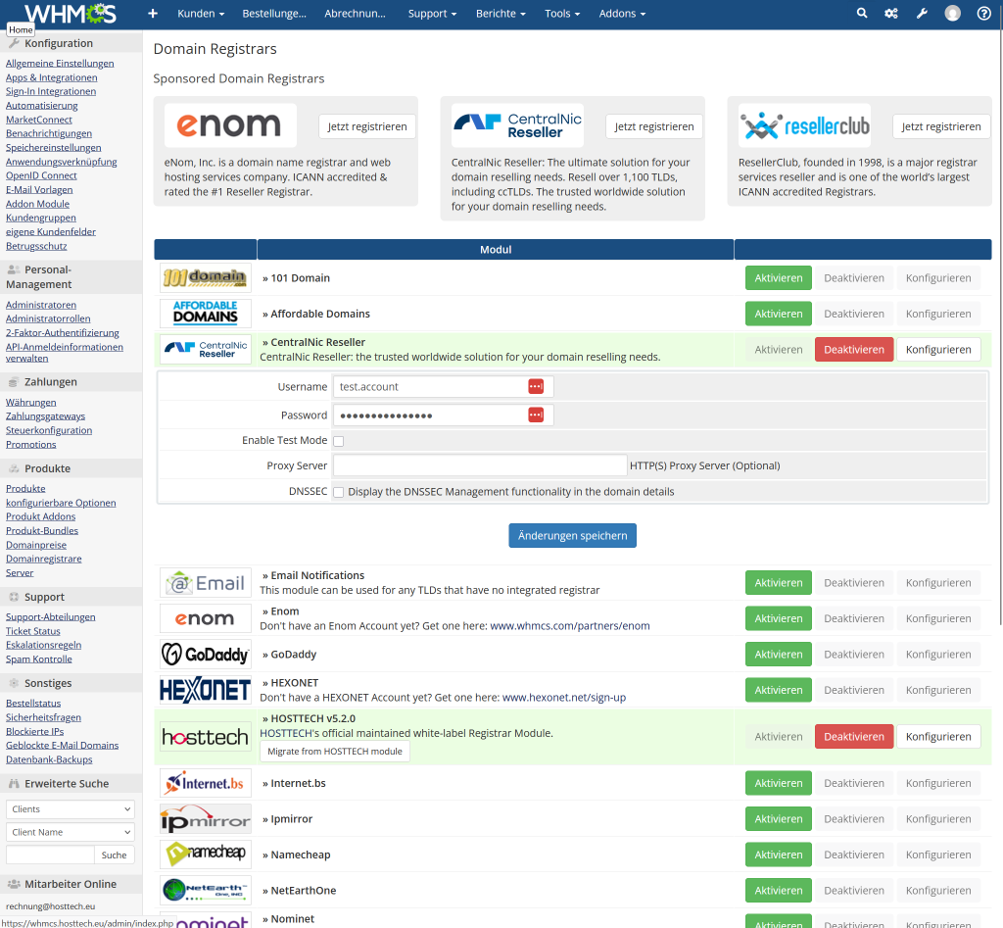Image resolution: width=1003 pixels, height=928 pixels.
Task: Open the user account avatar
Action: 952,14
